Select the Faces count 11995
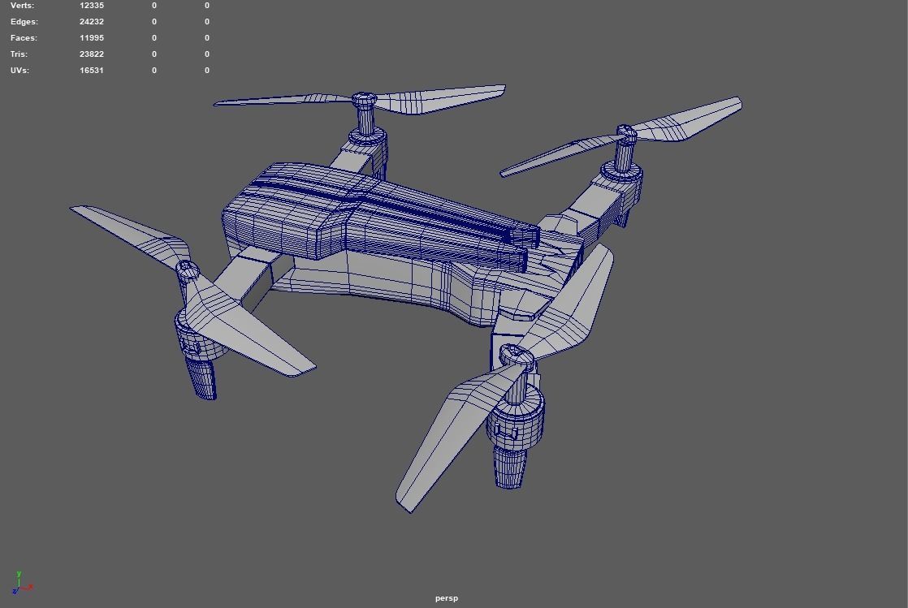 [x=92, y=37]
